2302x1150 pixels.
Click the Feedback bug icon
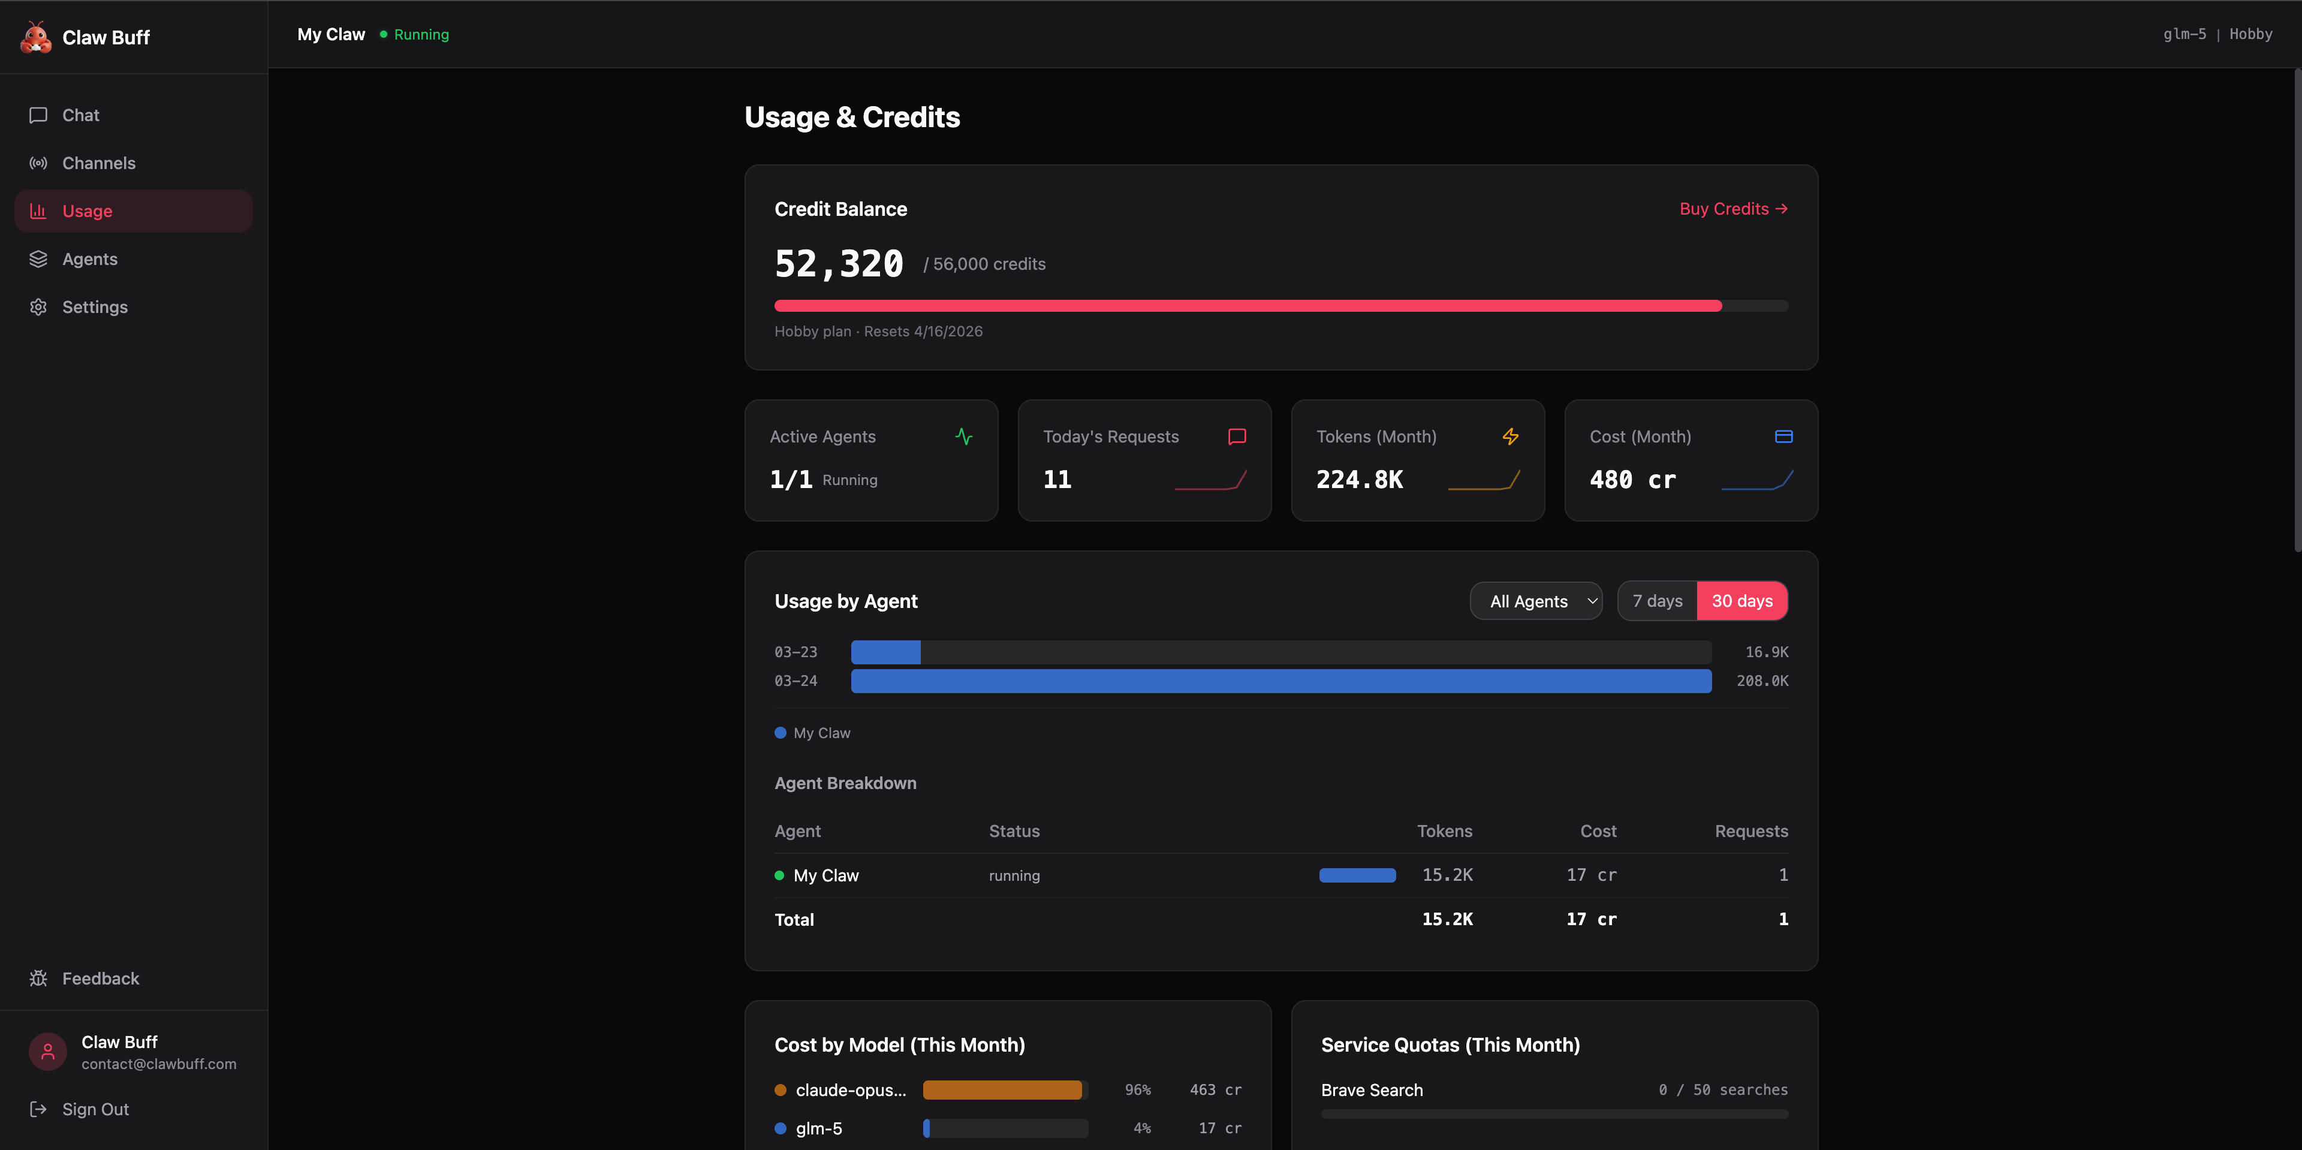click(38, 979)
